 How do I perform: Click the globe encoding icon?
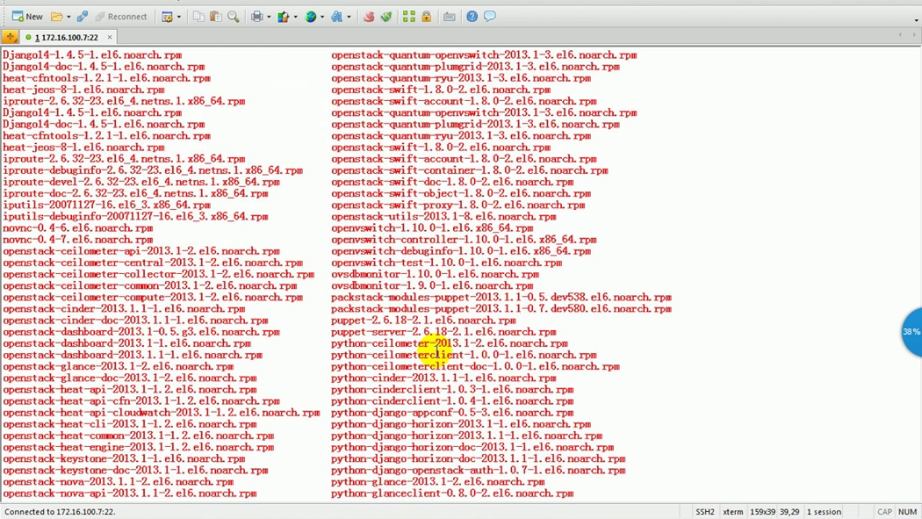pyautogui.click(x=310, y=16)
